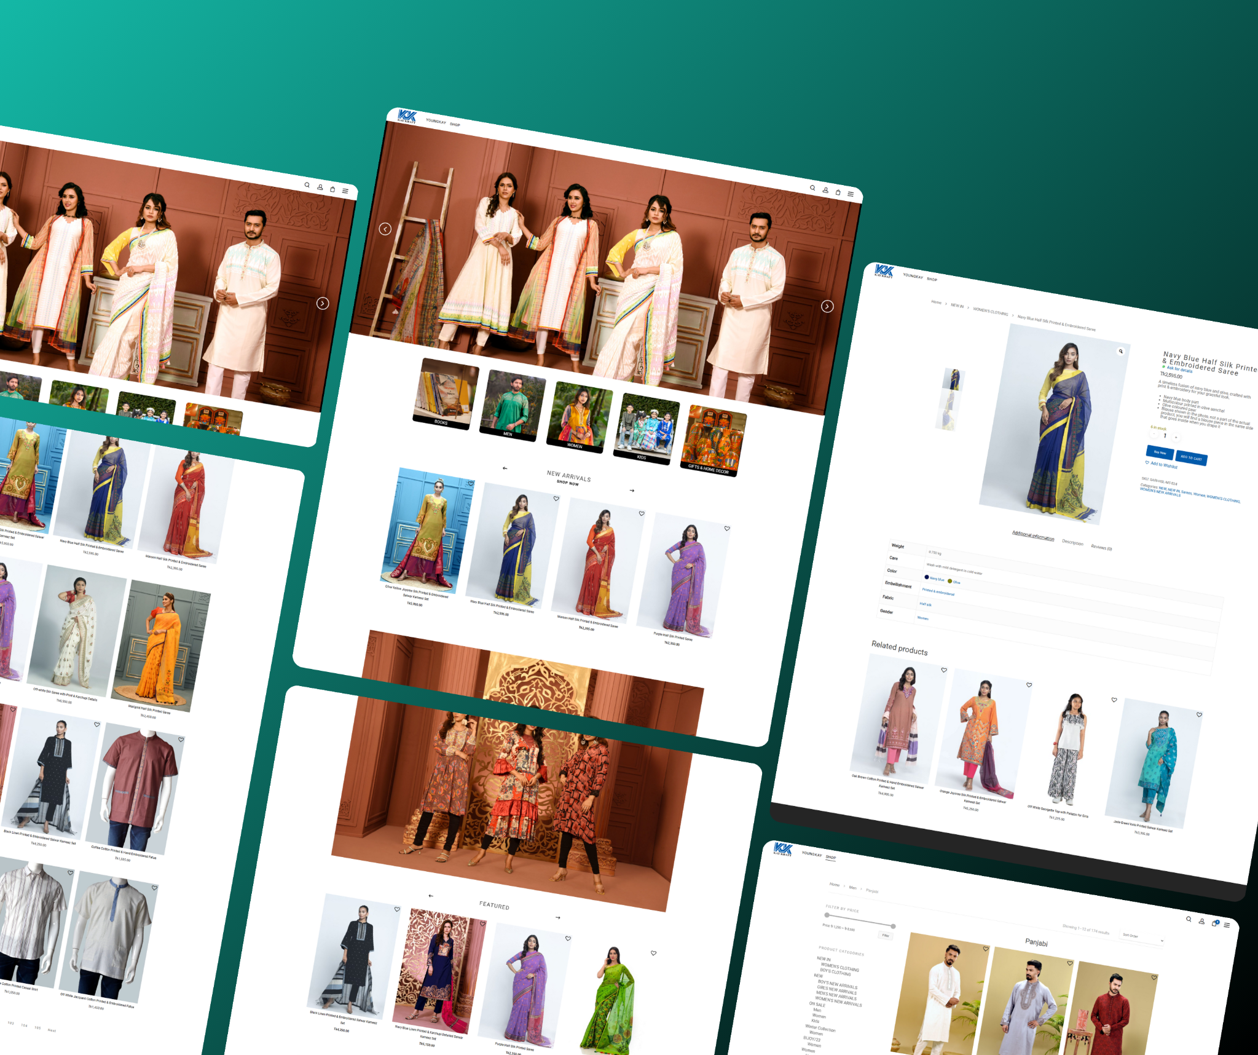
Task: Open the hamburger menu icon
Action: point(851,195)
